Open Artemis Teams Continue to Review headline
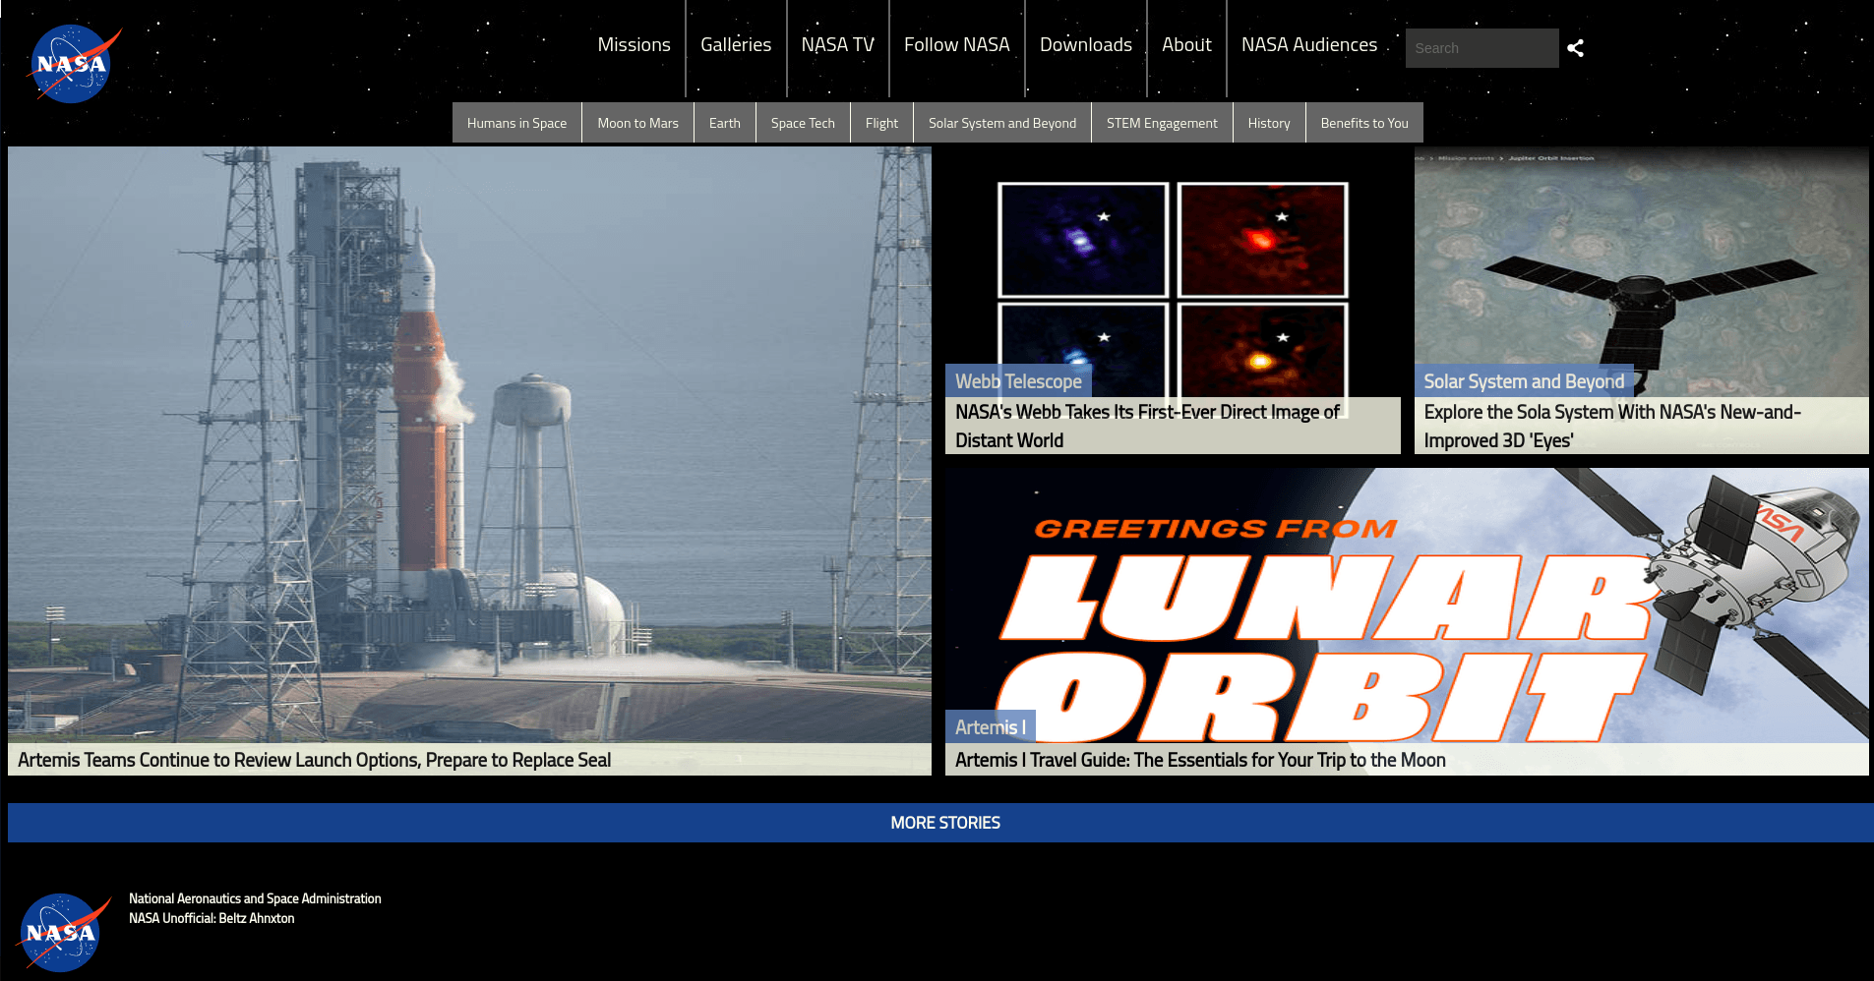 point(314,760)
